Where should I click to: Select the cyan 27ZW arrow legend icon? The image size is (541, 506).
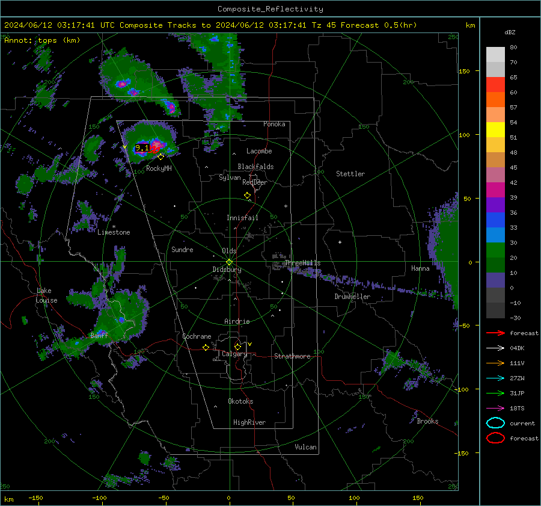coord(495,378)
